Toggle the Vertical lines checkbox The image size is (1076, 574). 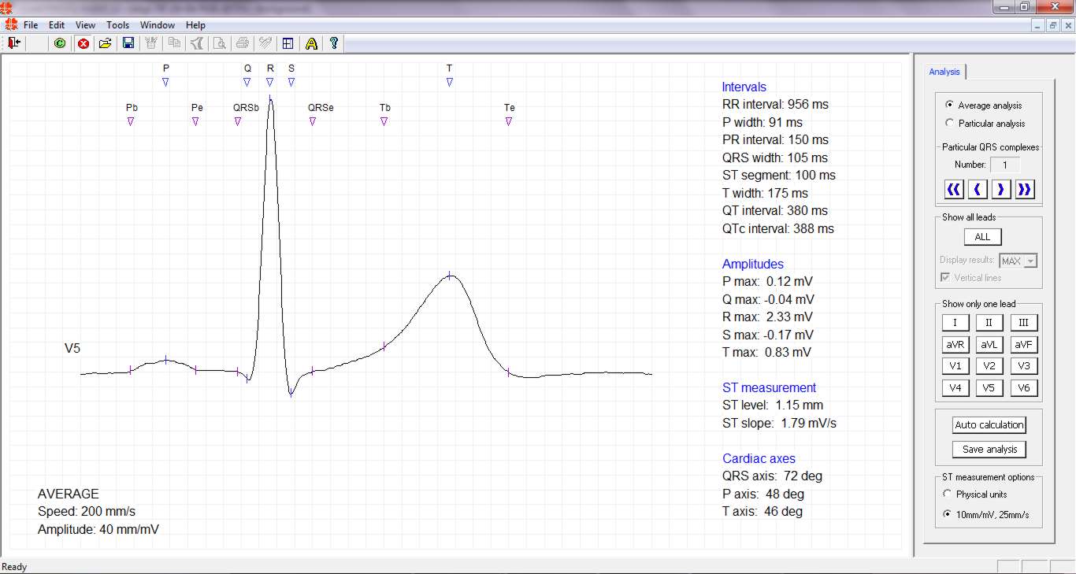tap(945, 278)
